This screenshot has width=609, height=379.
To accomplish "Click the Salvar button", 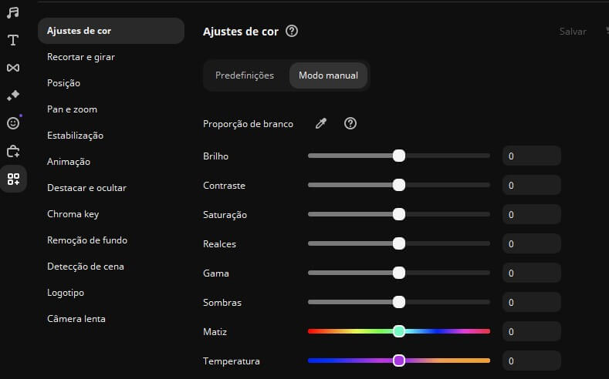I will (x=573, y=32).
